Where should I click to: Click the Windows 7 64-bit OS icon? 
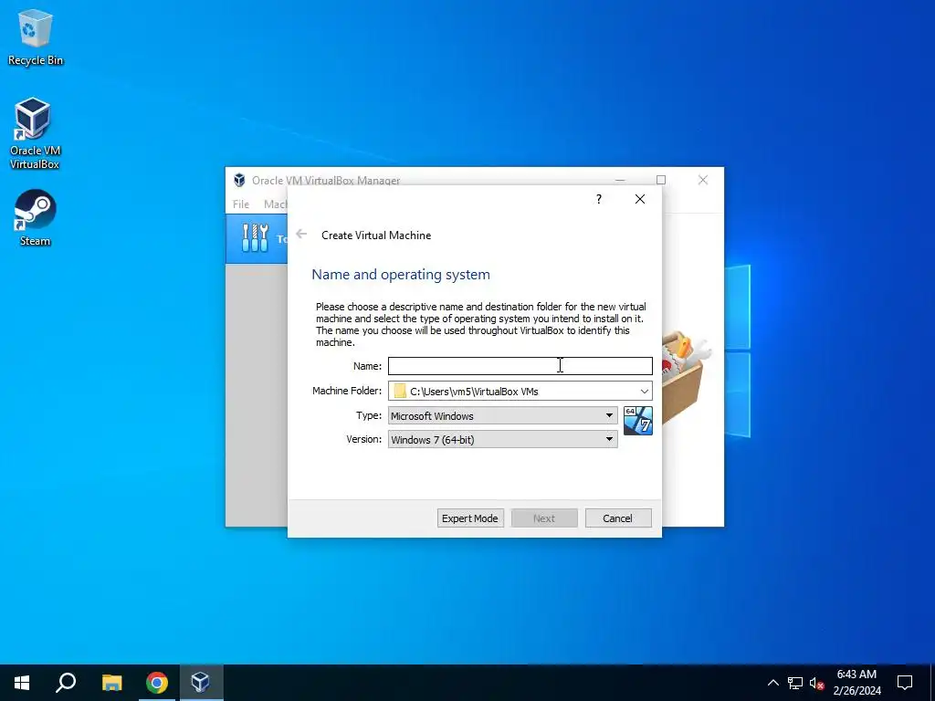click(638, 420)
